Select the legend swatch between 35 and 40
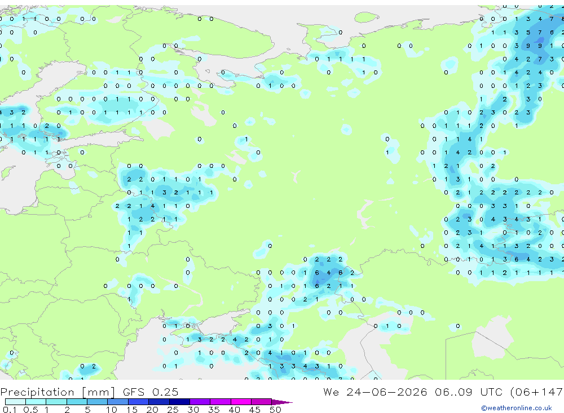Image resolution: width=564 pixels, height=413 pixels. (221, 402)
